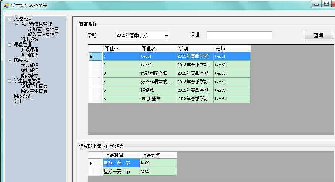Select 修改管理员信息 in the tree
Image resolution: width=335 pixels, height=182 pixels.
point(43,34)
